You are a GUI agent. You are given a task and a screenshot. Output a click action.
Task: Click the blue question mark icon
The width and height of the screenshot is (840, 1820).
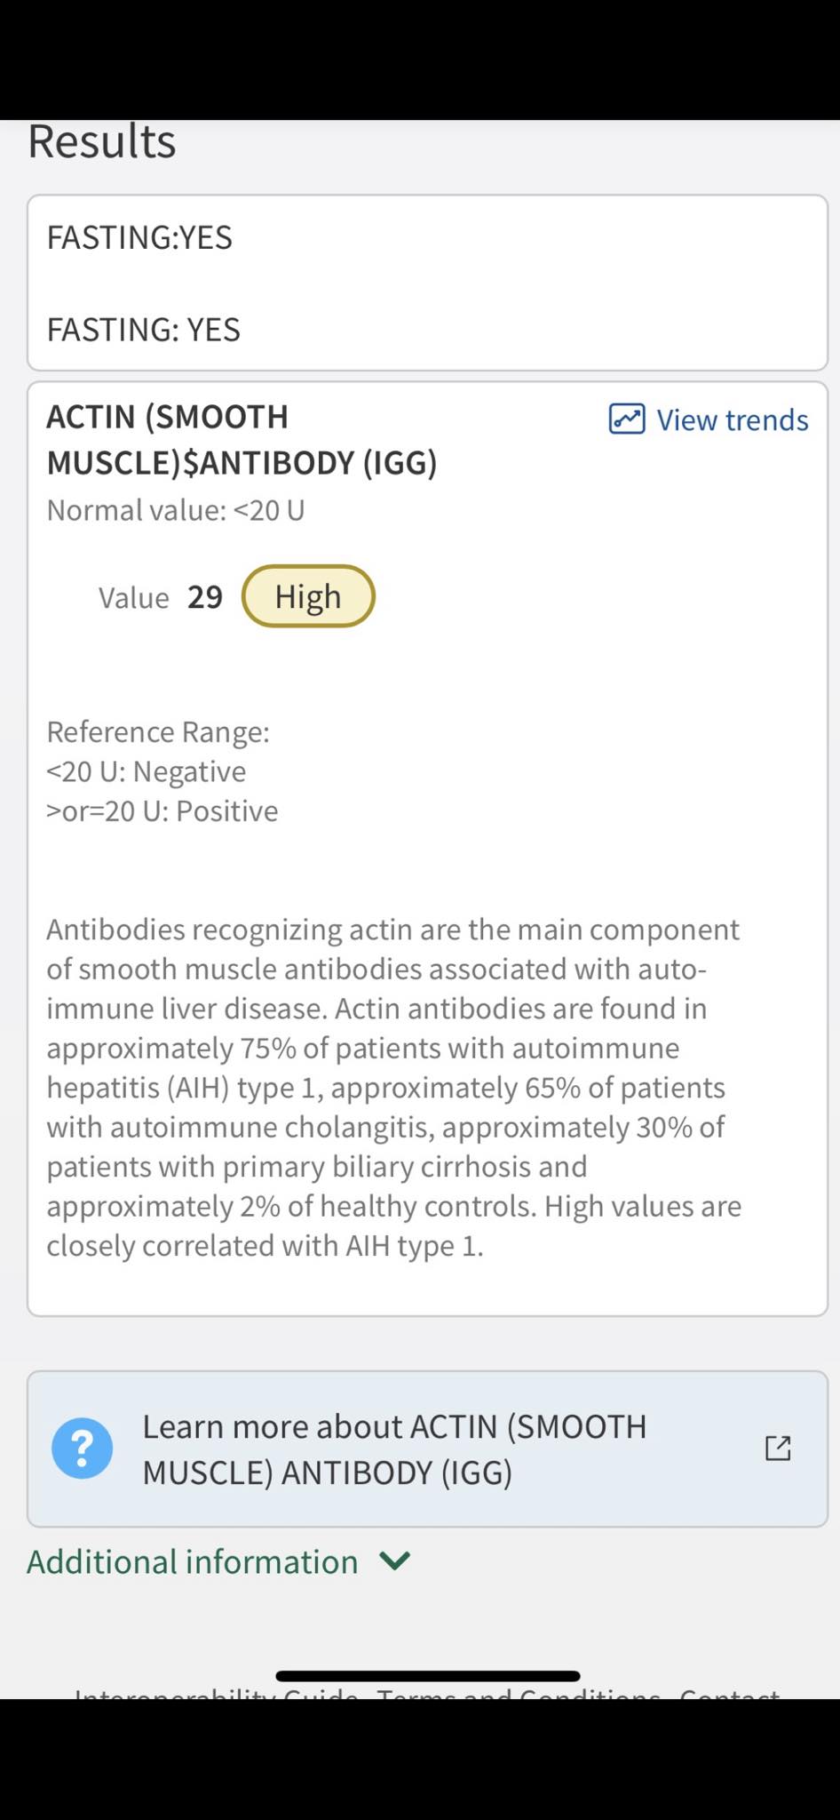click(x=83, y=1449)
